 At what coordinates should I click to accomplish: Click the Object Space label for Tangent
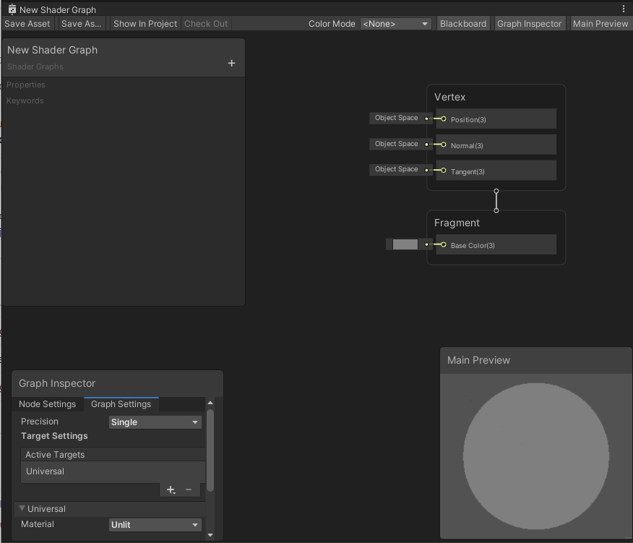[397, 169]
